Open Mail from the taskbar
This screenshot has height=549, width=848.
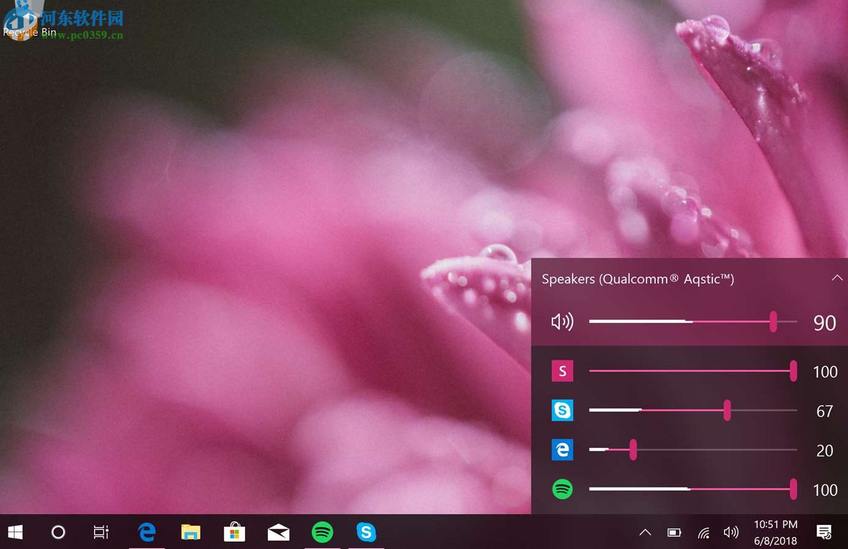[278, 532]
